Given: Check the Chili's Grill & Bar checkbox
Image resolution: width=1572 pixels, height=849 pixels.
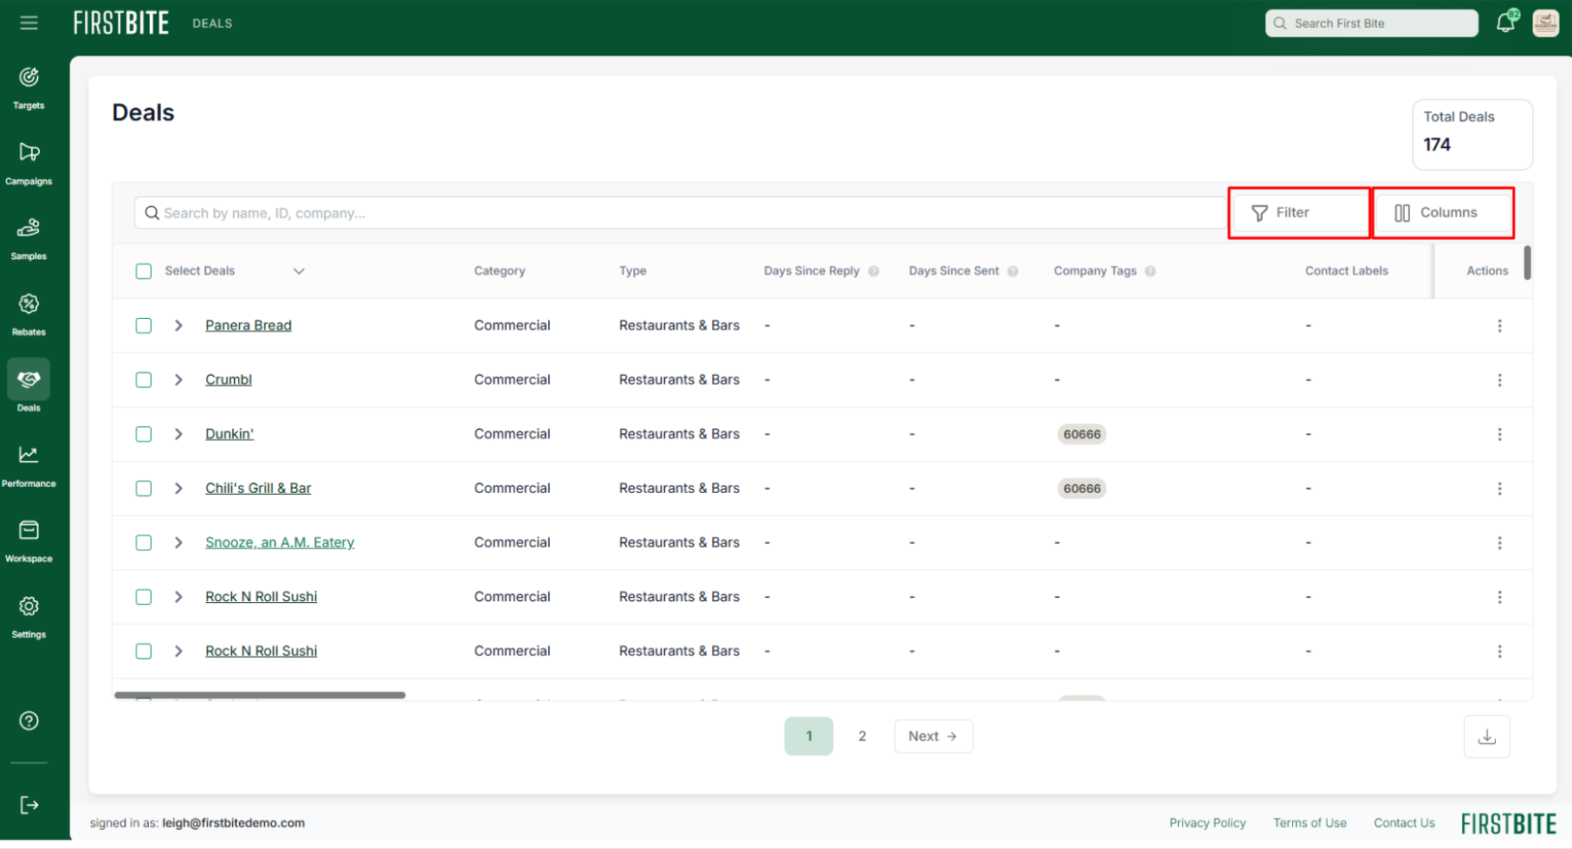Looking at the screenshot, I should [x=144, y=489].
